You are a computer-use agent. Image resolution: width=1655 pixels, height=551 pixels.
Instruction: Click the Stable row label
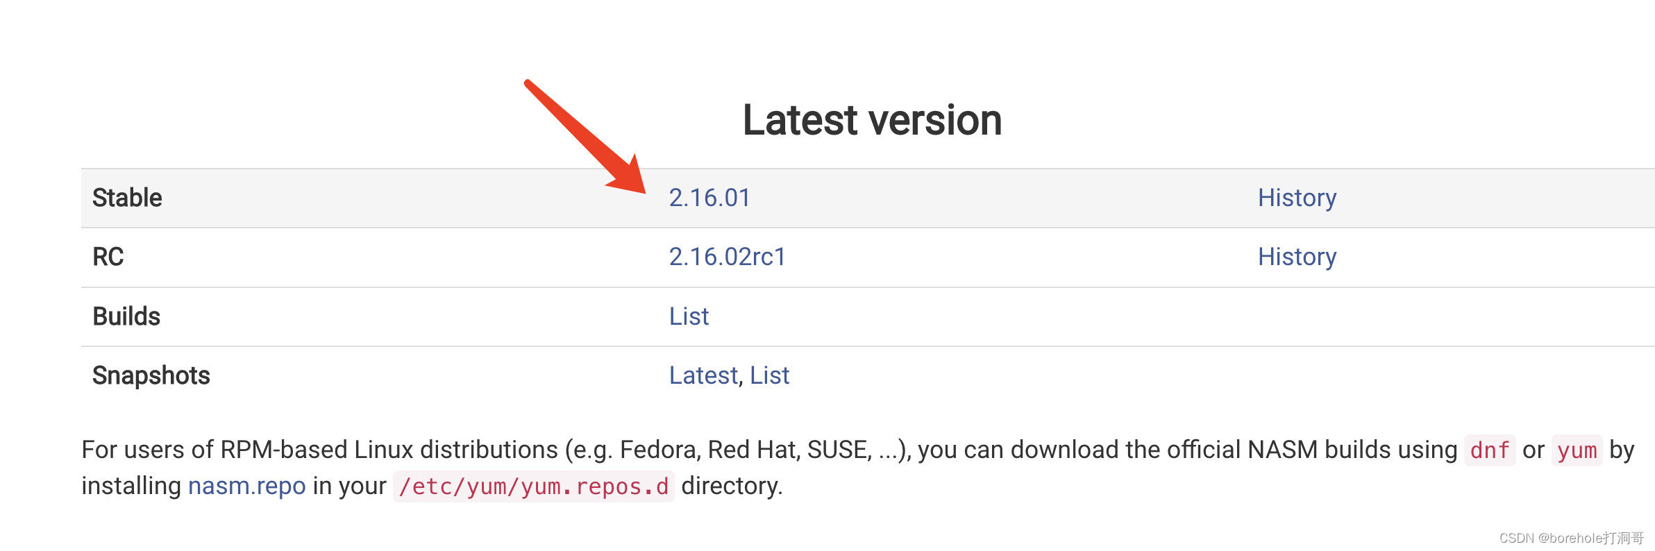pyautogui.click(x=127, y=198)
